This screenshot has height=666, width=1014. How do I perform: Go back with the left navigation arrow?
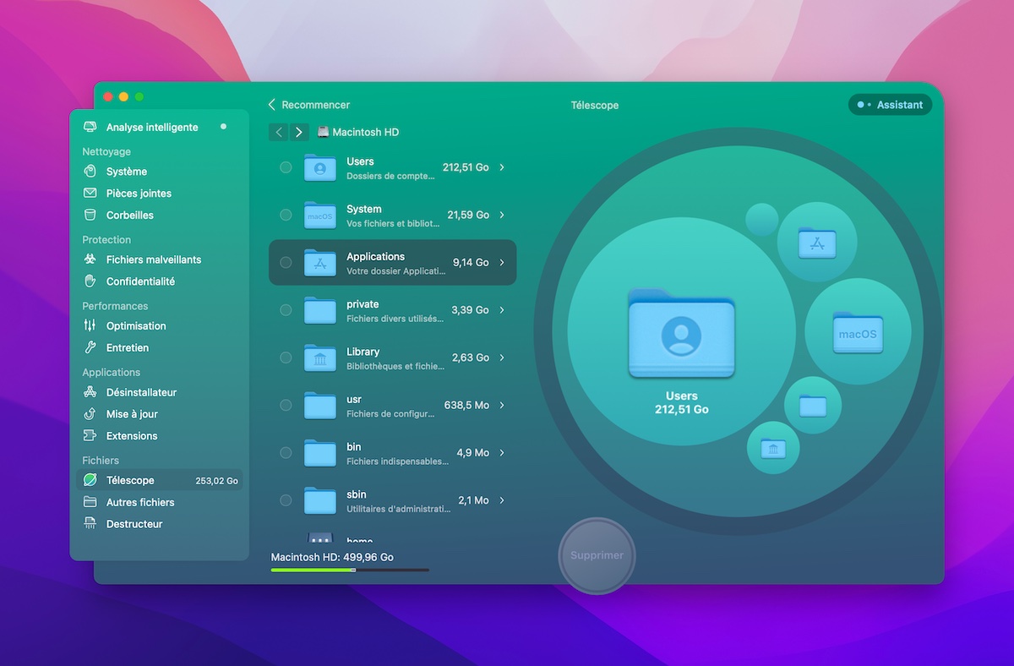click(279, 132)
